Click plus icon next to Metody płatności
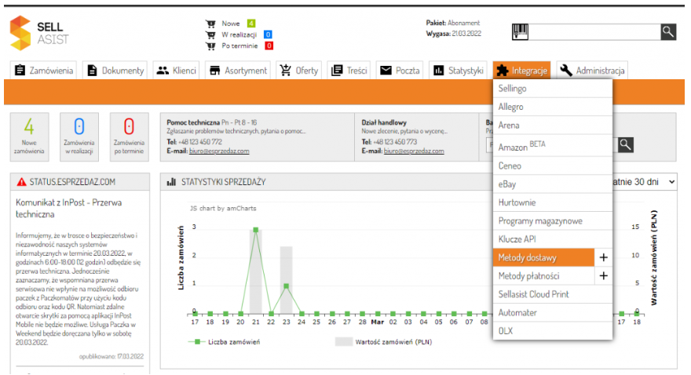 point(603,275)
